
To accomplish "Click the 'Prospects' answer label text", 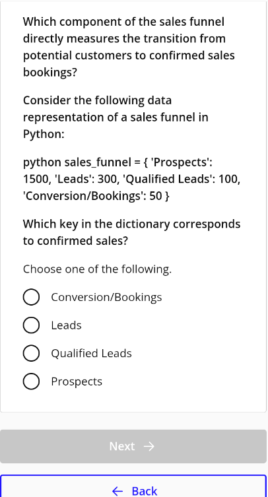I will [77, 381].
